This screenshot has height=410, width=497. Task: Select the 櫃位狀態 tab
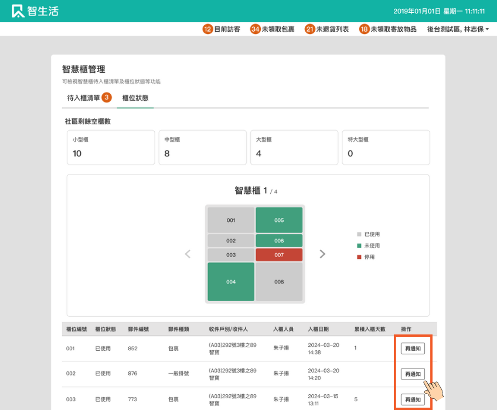coord(135,98)
